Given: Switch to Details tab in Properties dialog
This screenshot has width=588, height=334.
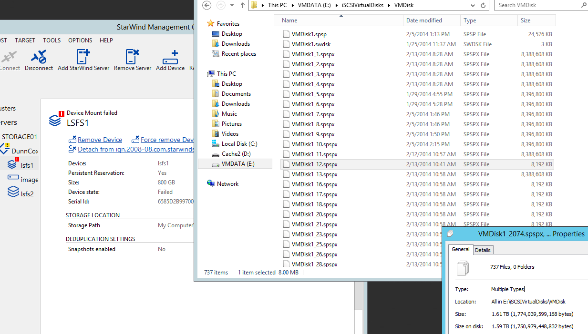Looking at the screenshot, I should click(483, 250).
